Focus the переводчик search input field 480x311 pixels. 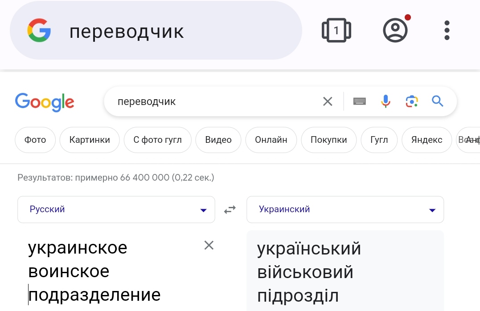(x=214, y=101)
